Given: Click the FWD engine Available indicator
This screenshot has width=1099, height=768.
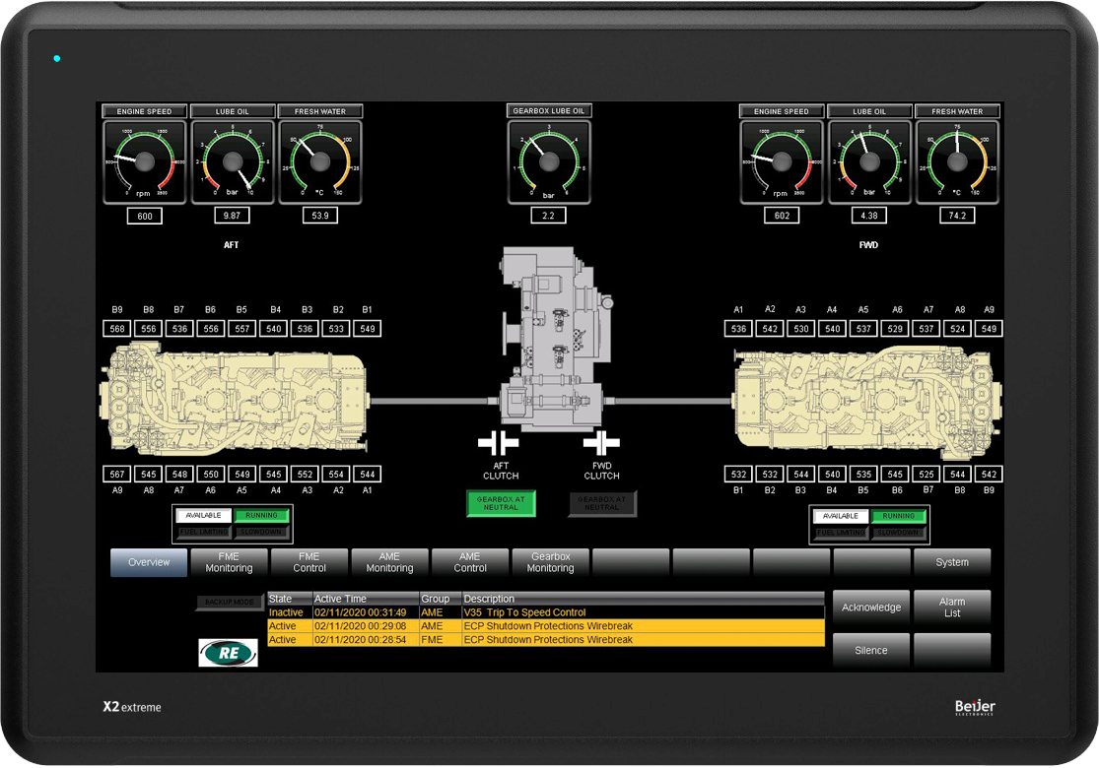Looking at the screenshot, I should (841, 516).
